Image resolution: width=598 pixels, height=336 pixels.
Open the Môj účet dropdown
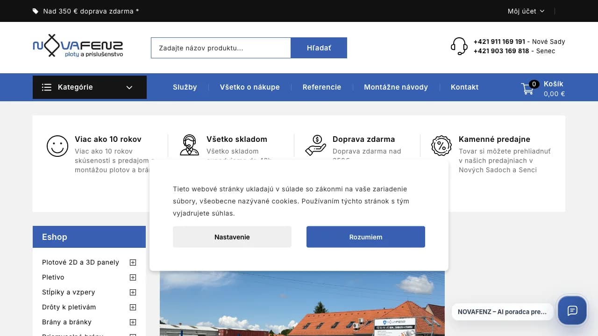[x=526, y=11]
